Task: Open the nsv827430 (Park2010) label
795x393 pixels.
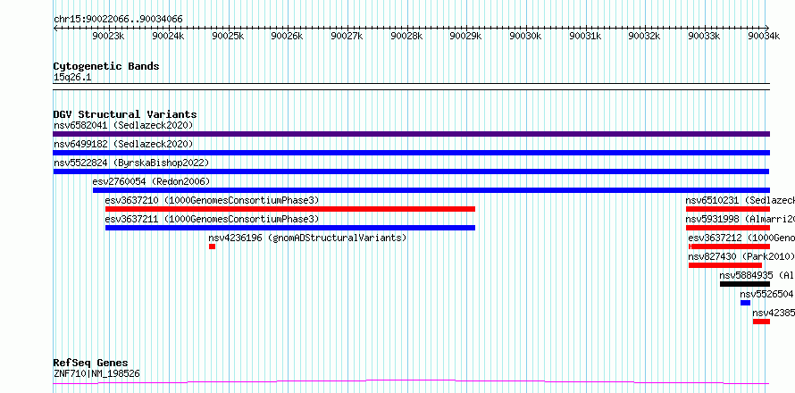Action: [741, 256]
